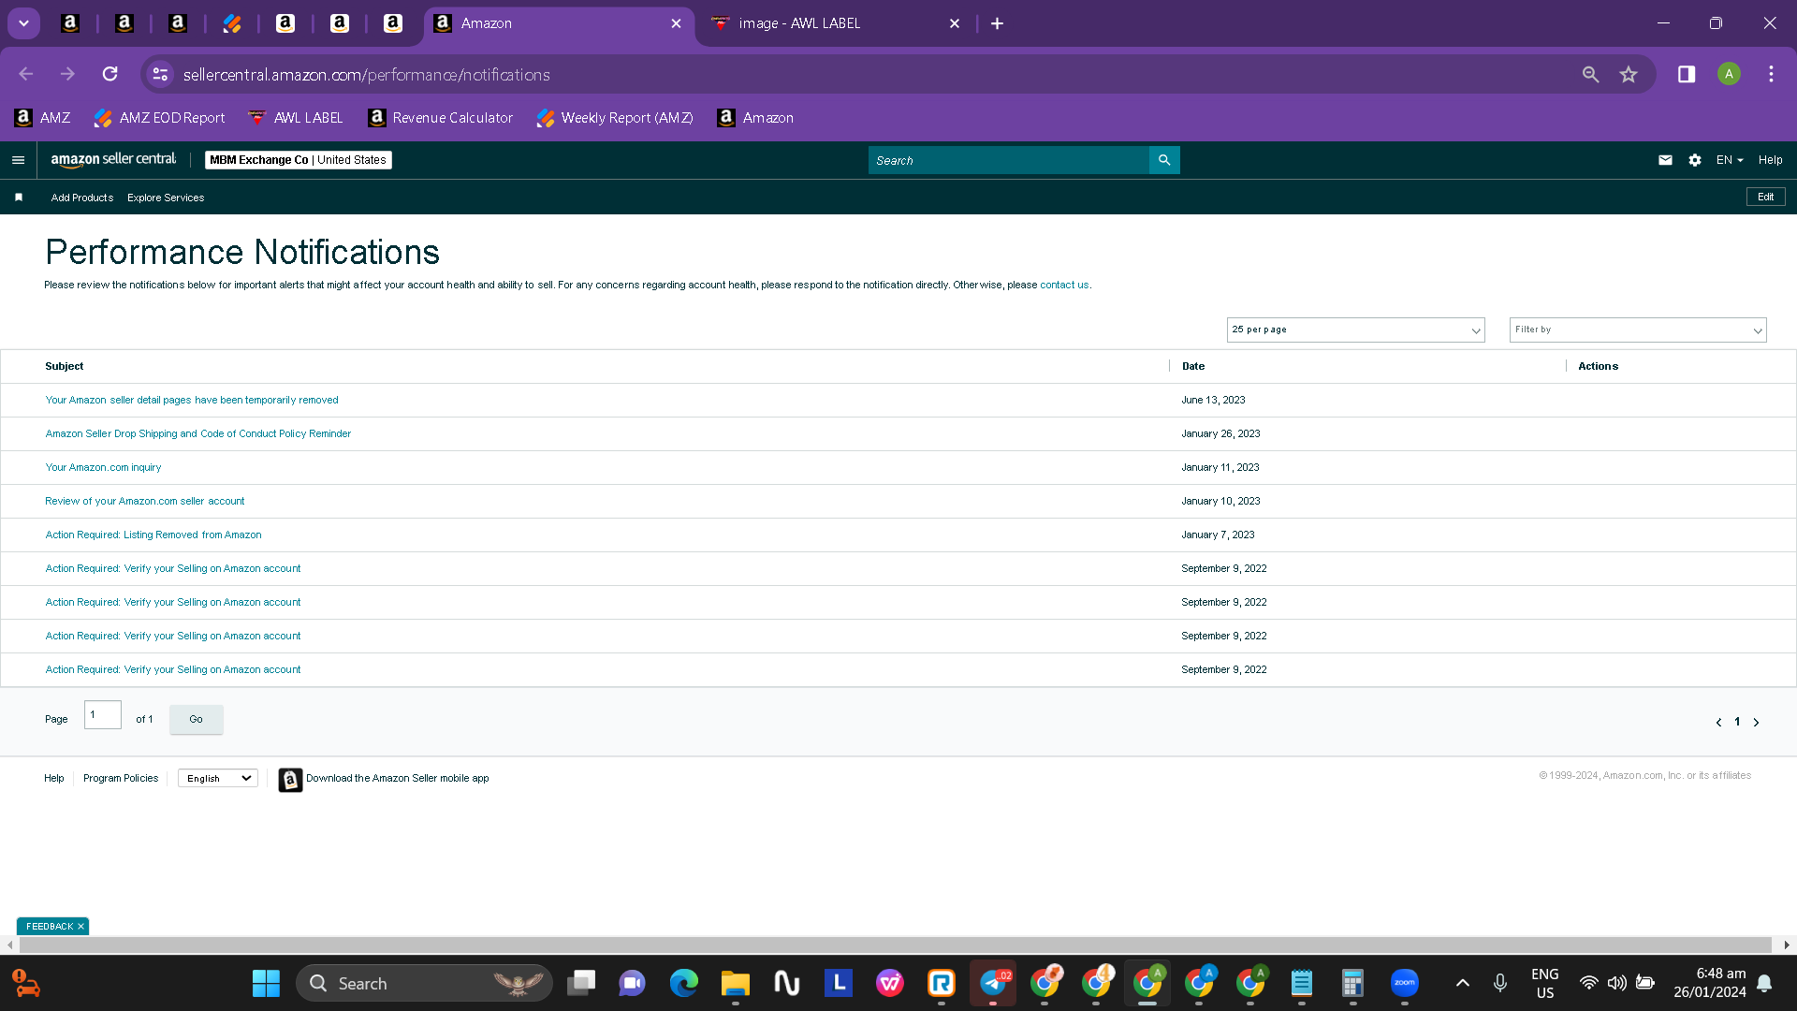This screenshot has width=1797, height=1011.
Task: Open a new browser tab
Action: (998, 23)
